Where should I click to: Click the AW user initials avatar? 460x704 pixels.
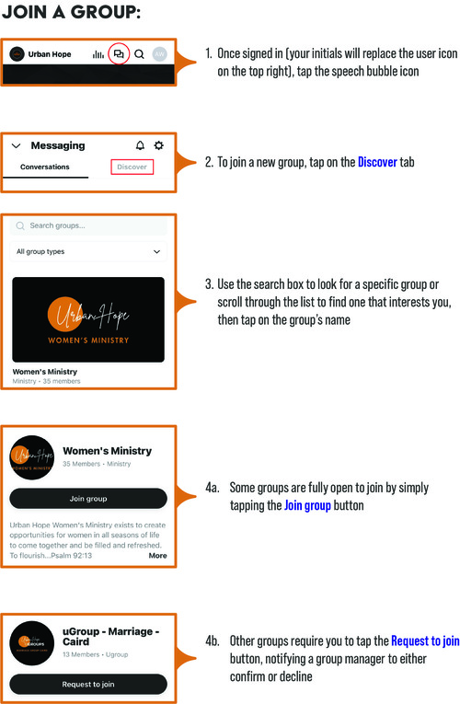point(159,54)
